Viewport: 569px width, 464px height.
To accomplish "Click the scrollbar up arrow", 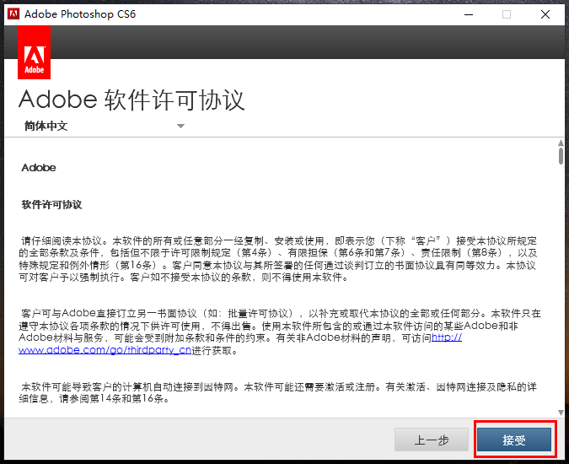I will coord(561,143).
